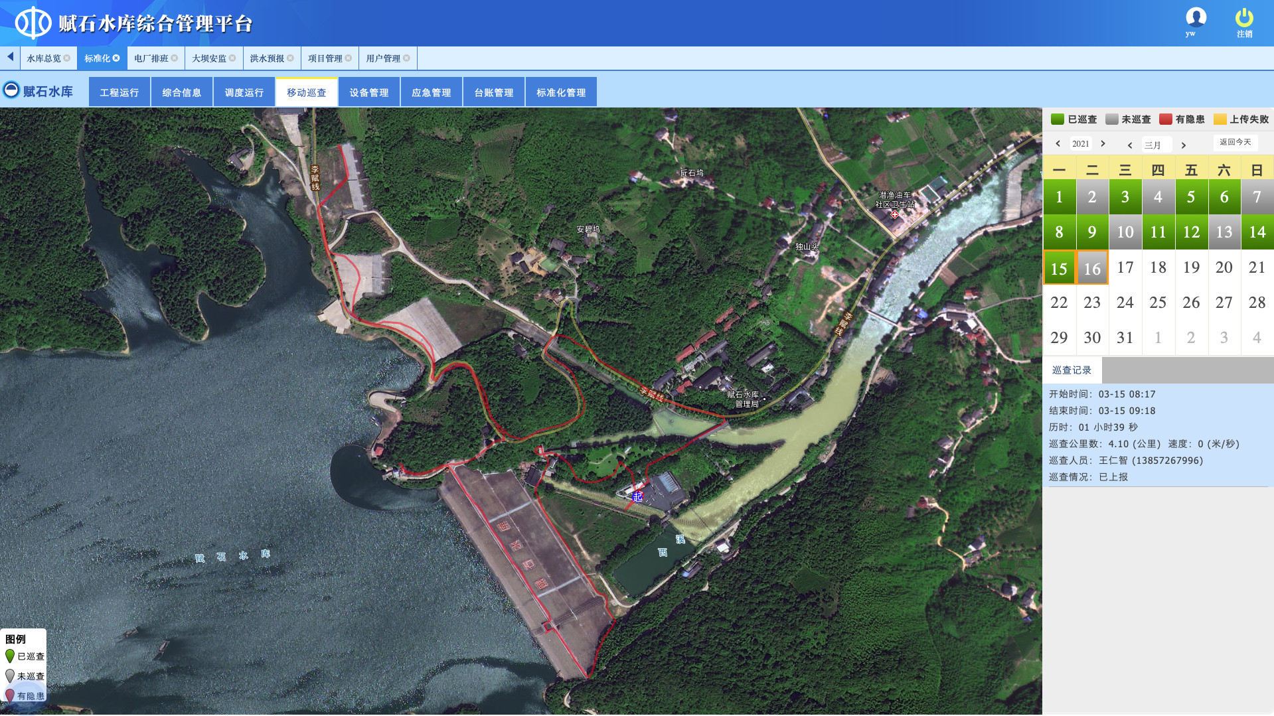Screen dimensions: 1274x716
Task: Click the platform logo in header
Action: click(x=33, y=23)
